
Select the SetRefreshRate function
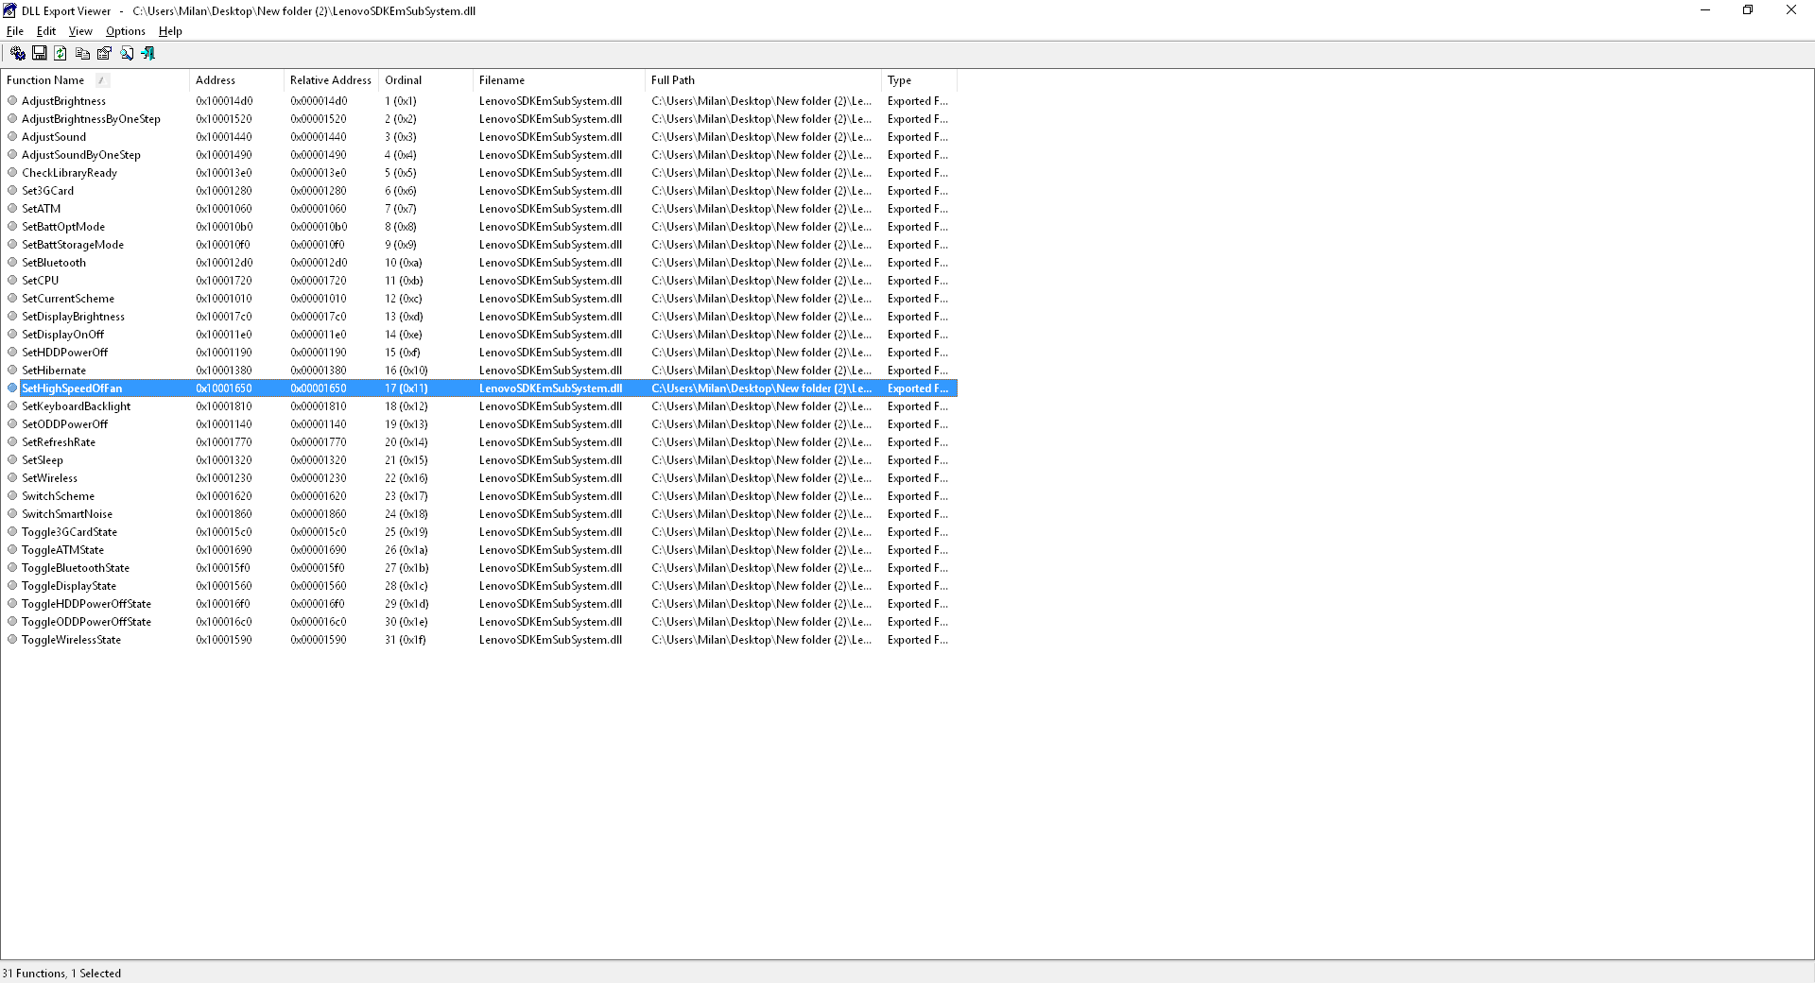[59, 442]
